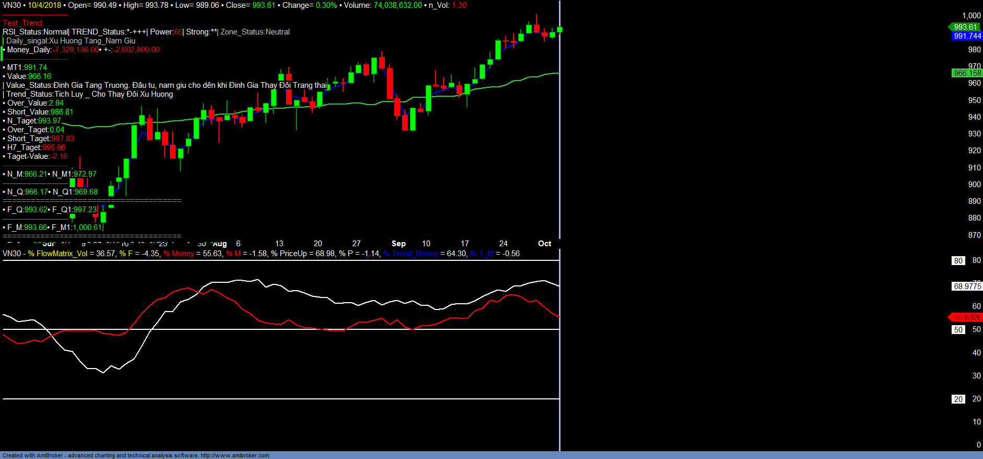Select the VN30 ticker in chart title

pyautogui.click(x=12, y=5)
